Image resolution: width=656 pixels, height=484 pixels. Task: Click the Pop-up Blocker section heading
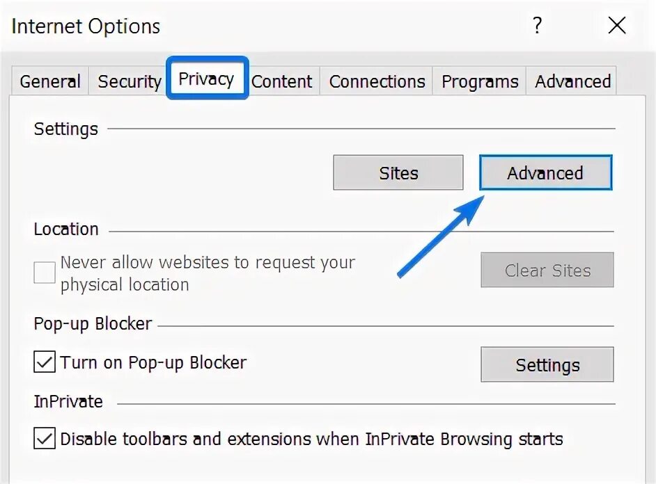click(93, 324)
